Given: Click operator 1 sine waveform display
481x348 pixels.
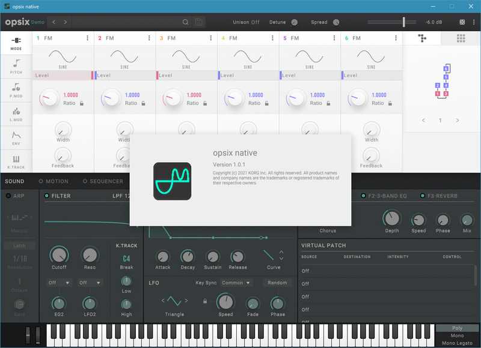Looking at the screenshot, I should click(63, 58).
